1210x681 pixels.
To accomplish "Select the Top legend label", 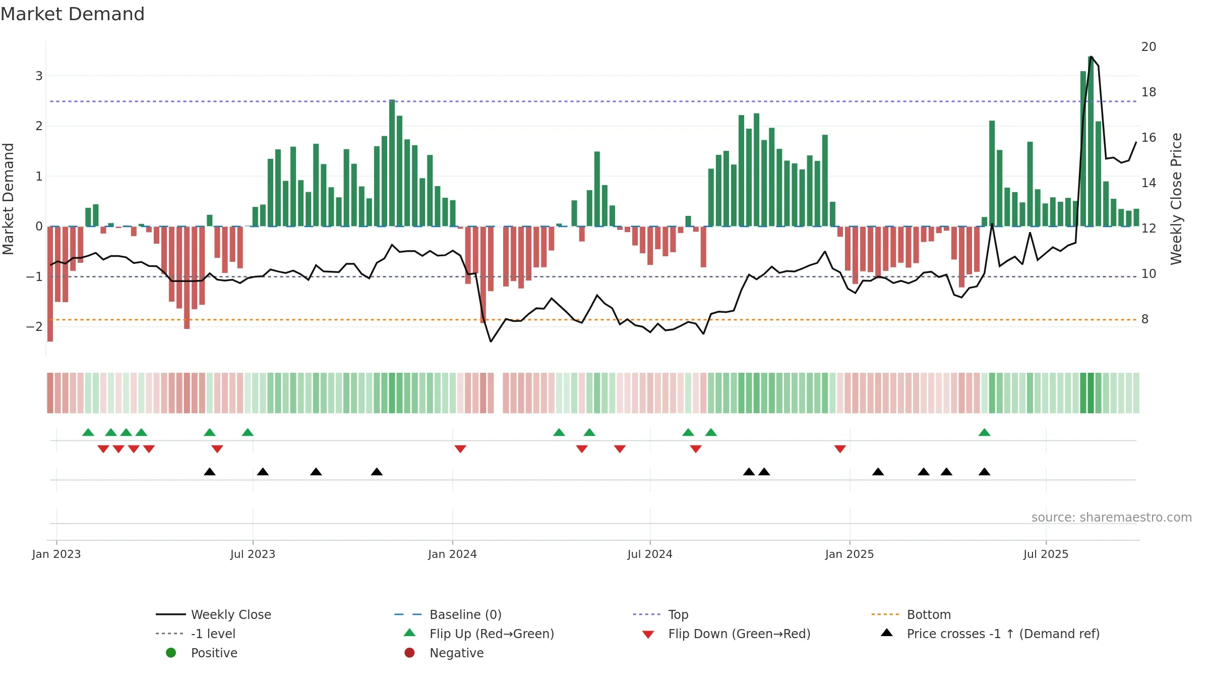I will pos(678,614).
